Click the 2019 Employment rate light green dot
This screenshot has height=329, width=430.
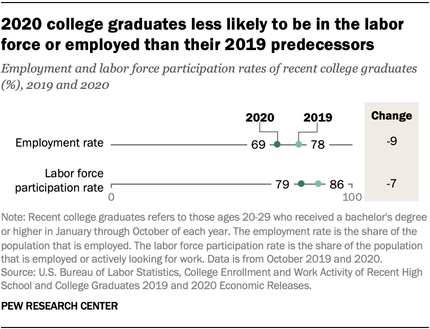pyautogui.click(x=298, y=145)
